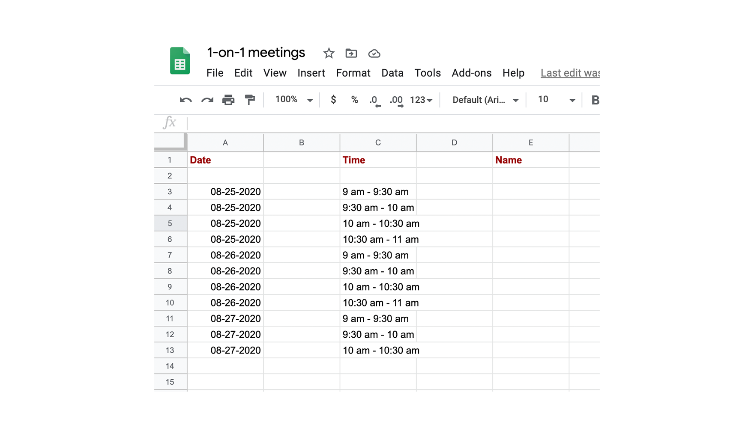This screenshot has height=428, width=754.
Task: Click the formula bar input field
Action: tap(386, 123)
